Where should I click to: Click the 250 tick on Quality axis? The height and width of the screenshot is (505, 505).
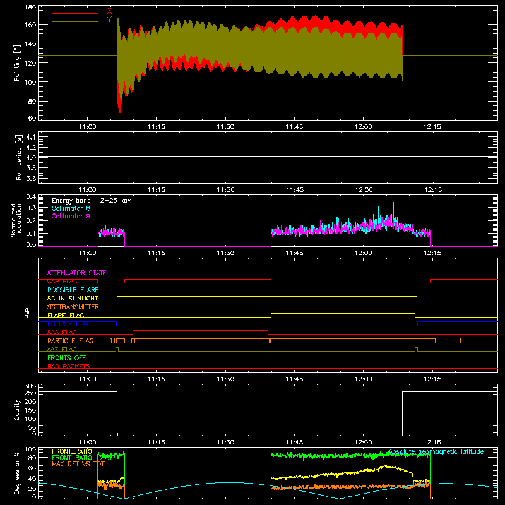pyautogui.click(x=30, y=393)
